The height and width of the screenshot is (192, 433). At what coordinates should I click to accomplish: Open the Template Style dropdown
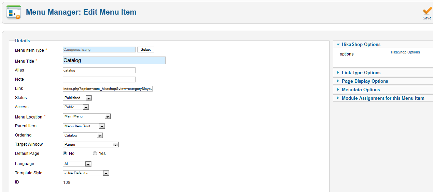(86, 173)
